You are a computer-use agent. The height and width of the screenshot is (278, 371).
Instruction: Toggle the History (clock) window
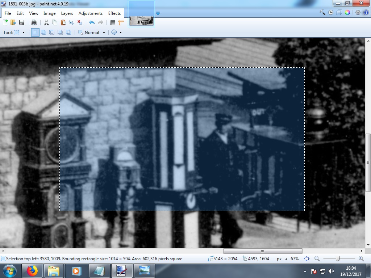[x=330, y=12]
